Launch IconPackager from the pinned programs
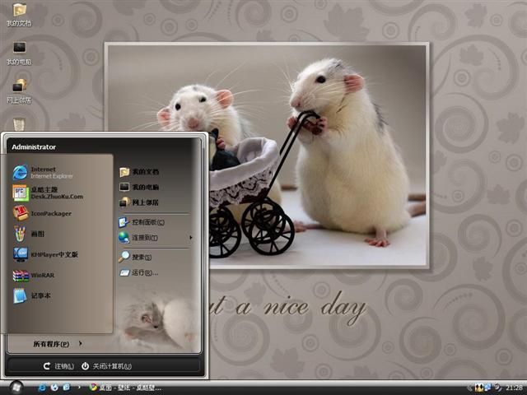Viewport: 527px width, 395px height. coord(49,213)
